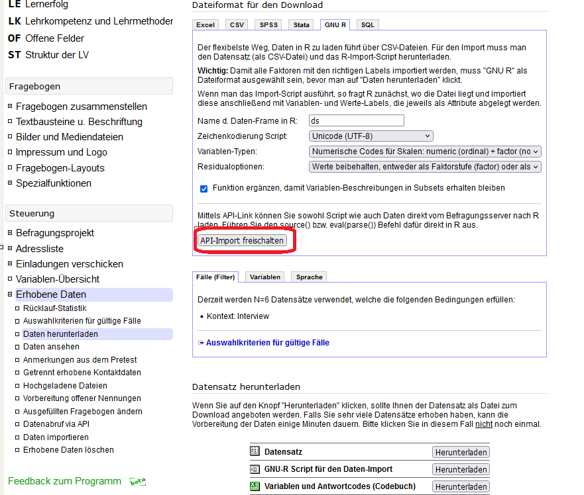This screenshot has width=584, height=495.
Task: Download the Codebuch file
Action: [461, 486]
